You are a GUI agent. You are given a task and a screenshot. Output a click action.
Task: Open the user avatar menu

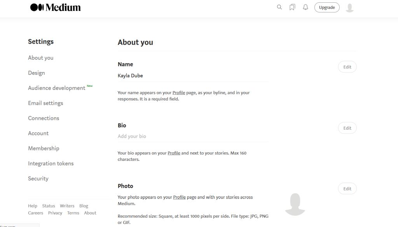pos(349,7)
